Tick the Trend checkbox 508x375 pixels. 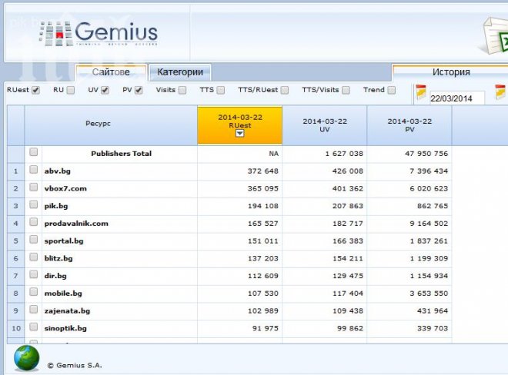392,90
